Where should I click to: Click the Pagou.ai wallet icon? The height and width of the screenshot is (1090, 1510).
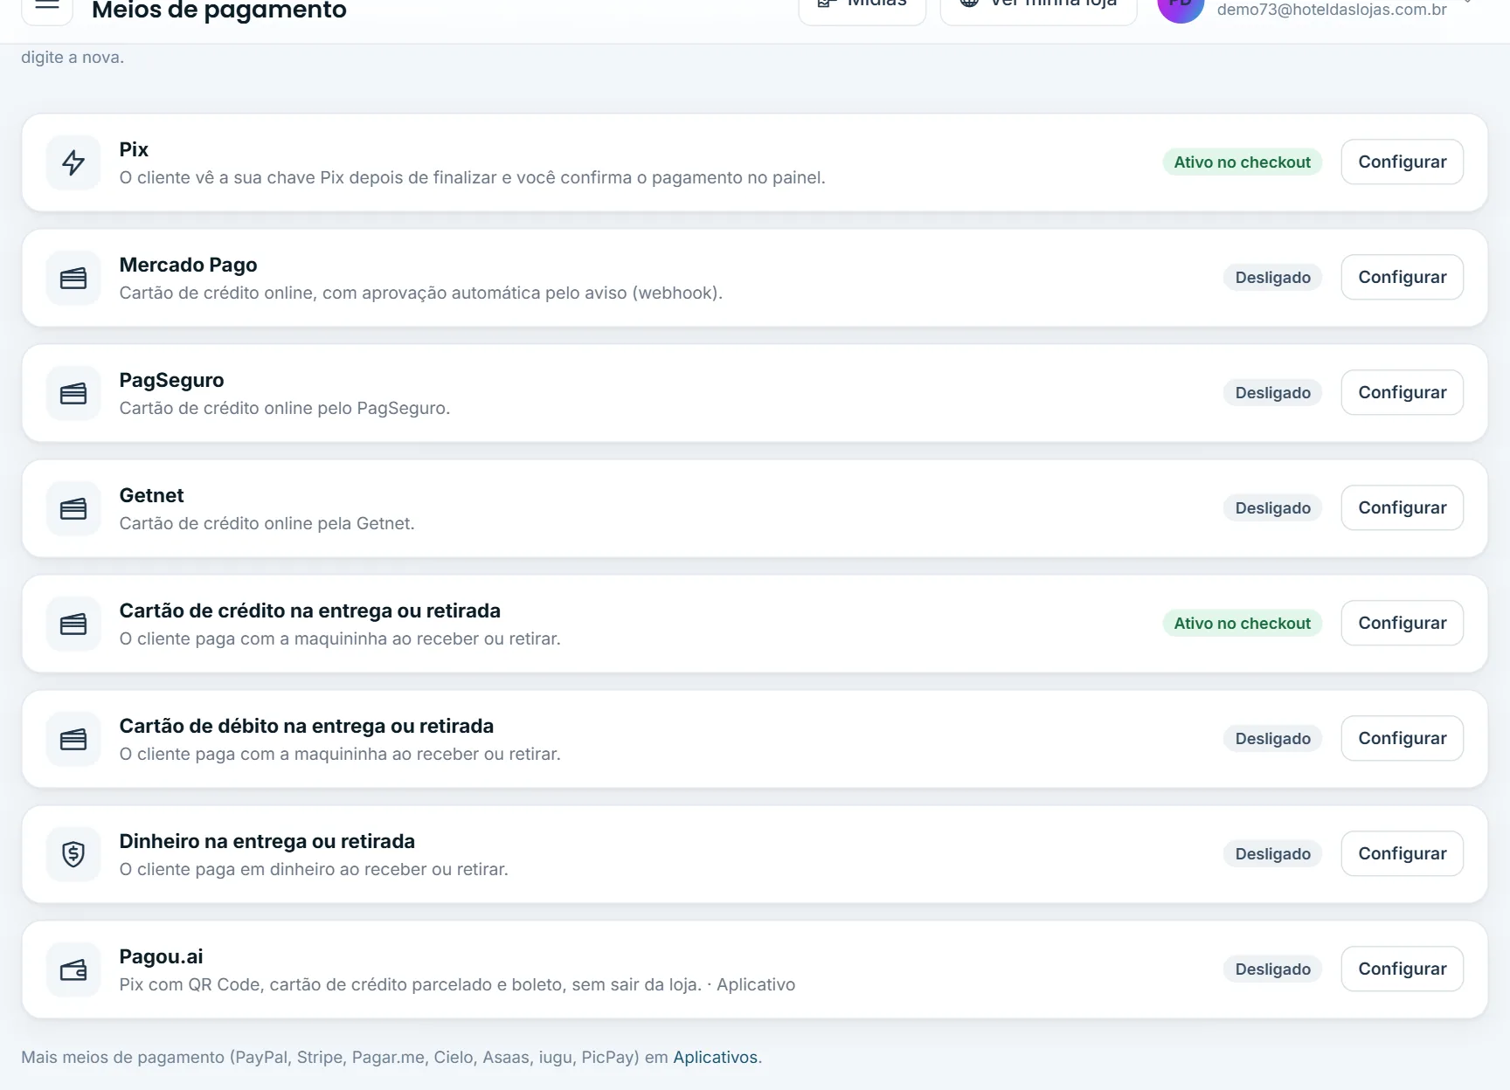point(73,969)
